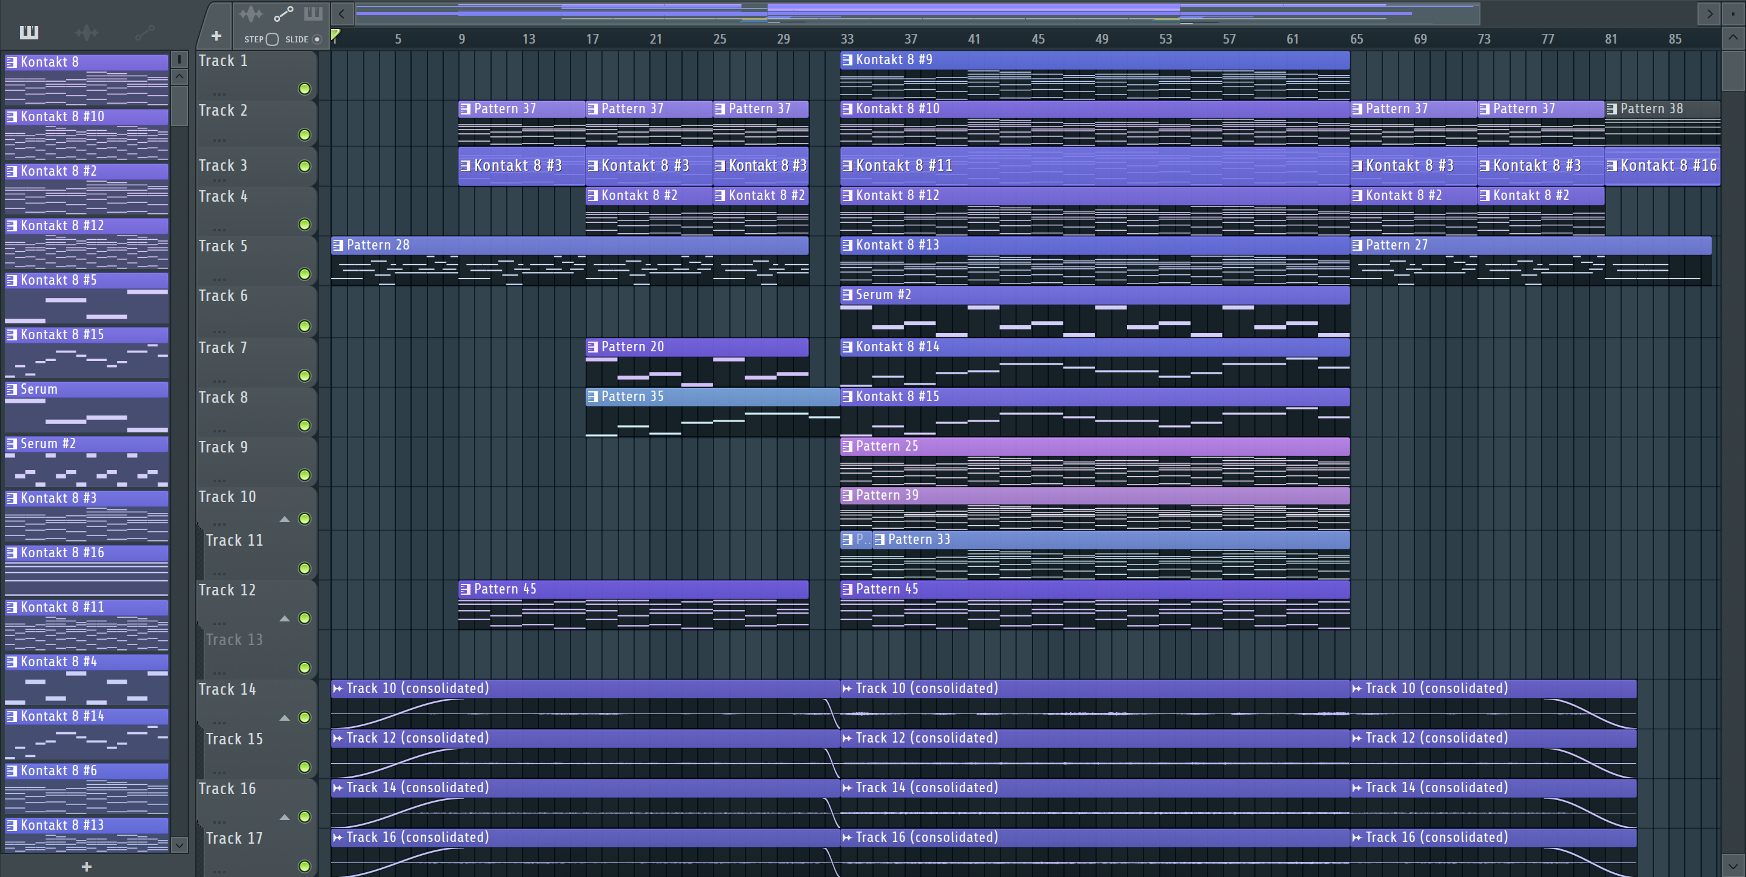Switch picker to the Automation clips tab

[145, 32]
